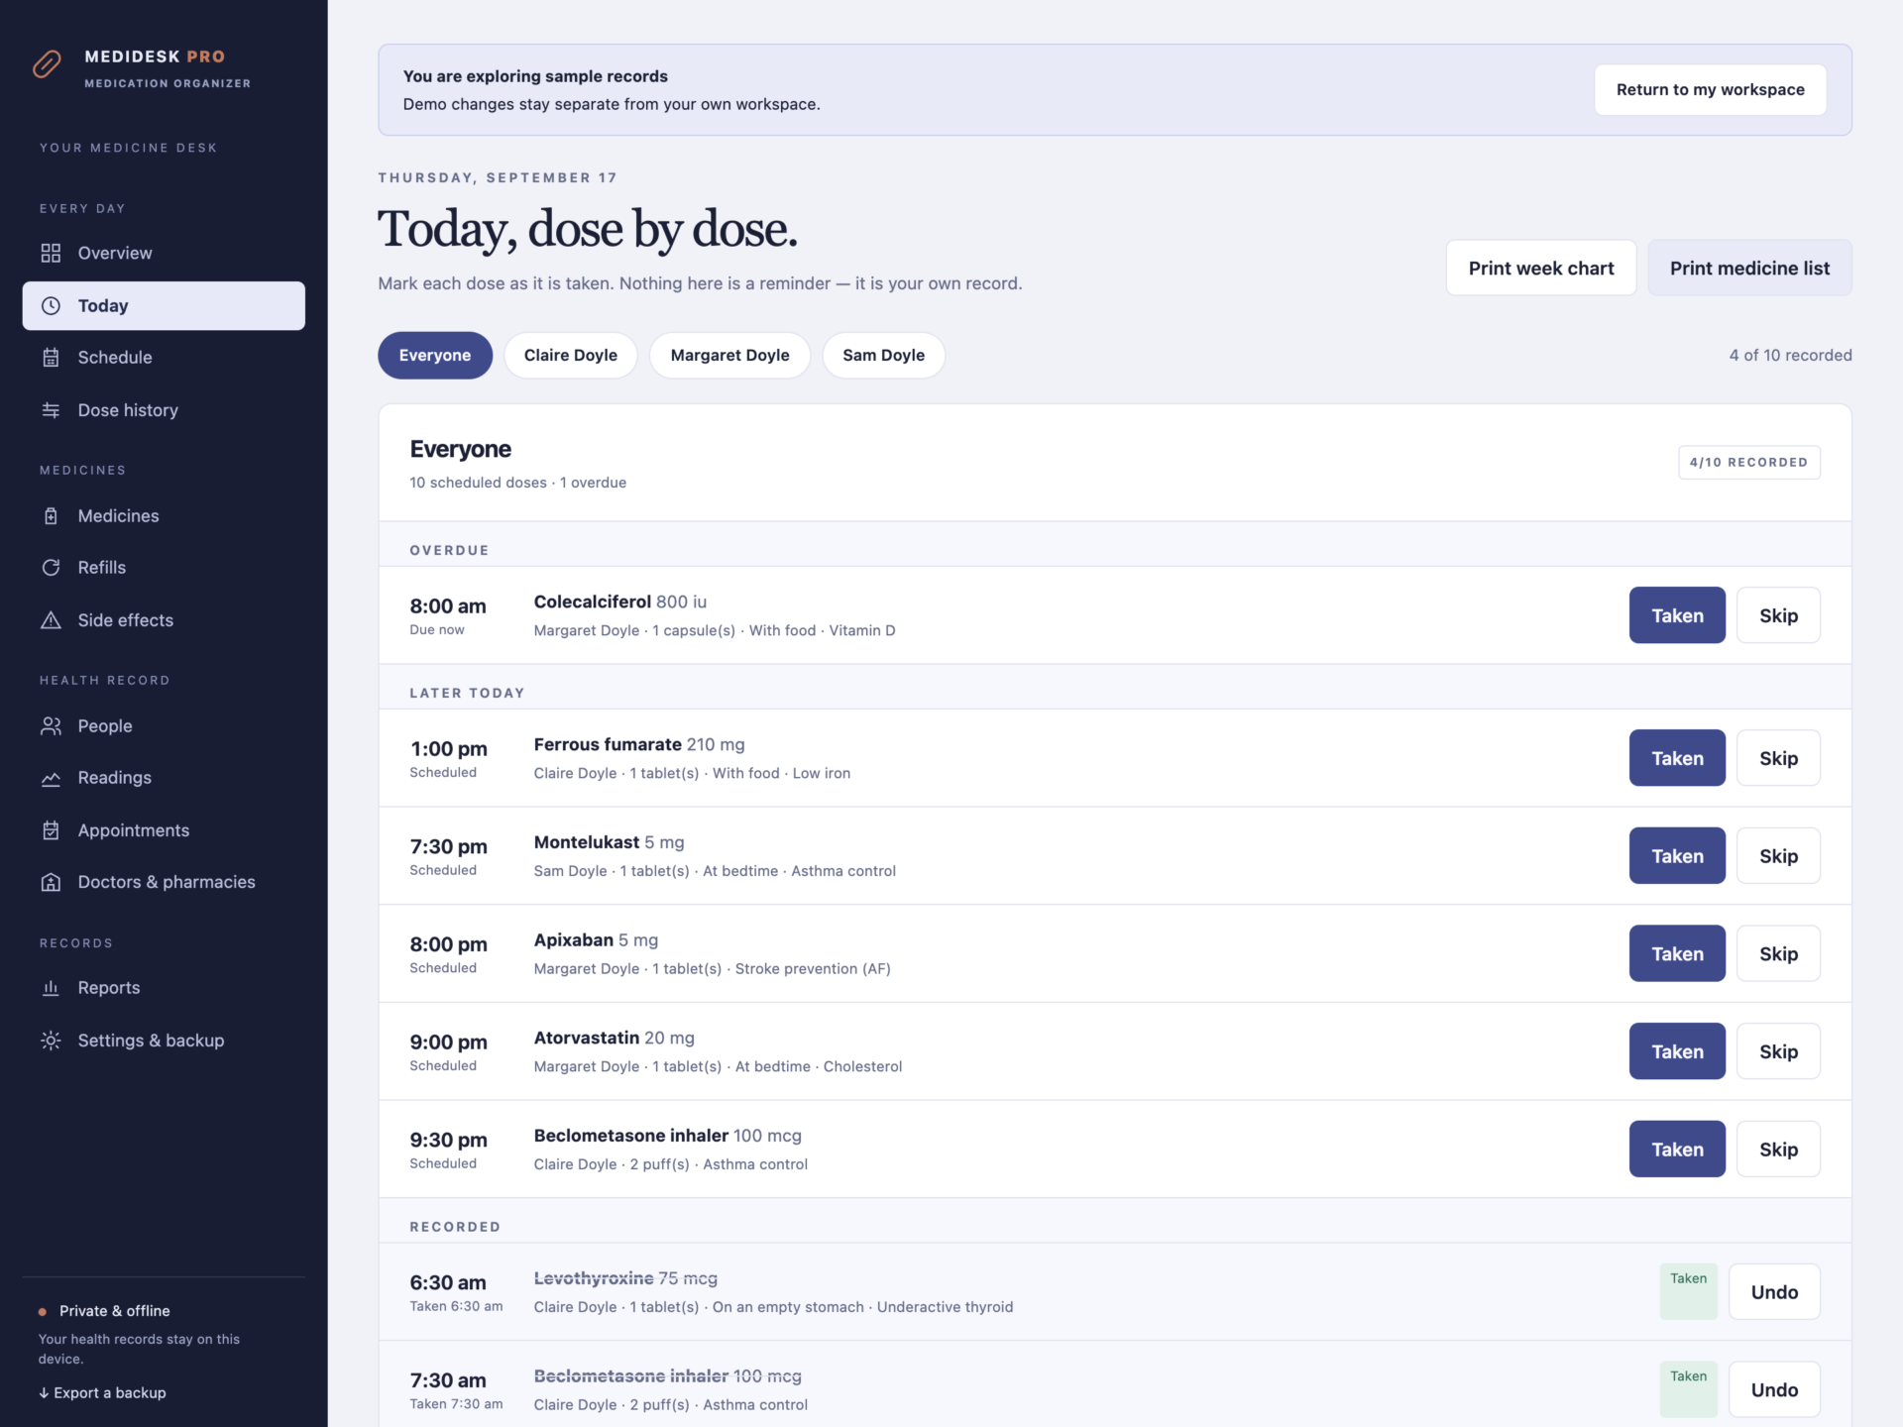
Task: Filter doses to Margaret Doyle
Action: pos(730,355)
